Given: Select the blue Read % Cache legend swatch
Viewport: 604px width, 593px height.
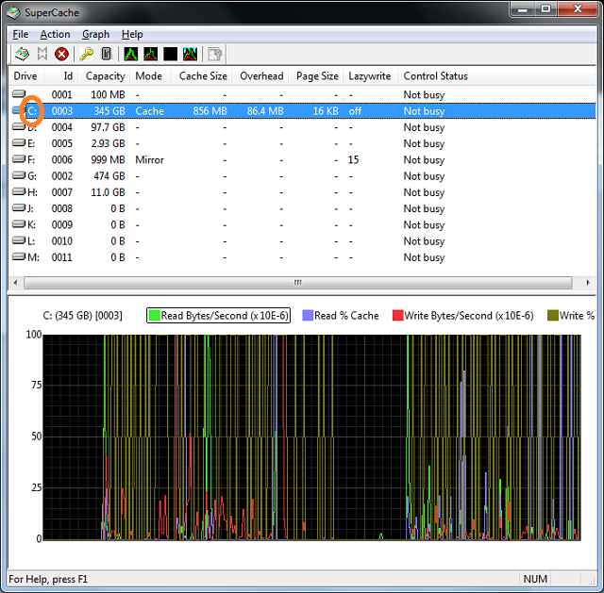Looking at the screenshot, I should [x=308, y=316].
